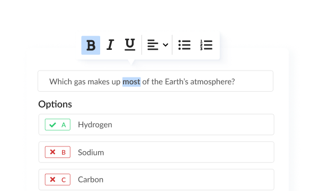
Task: Edit the Sodium option text field
Action: 156,152
